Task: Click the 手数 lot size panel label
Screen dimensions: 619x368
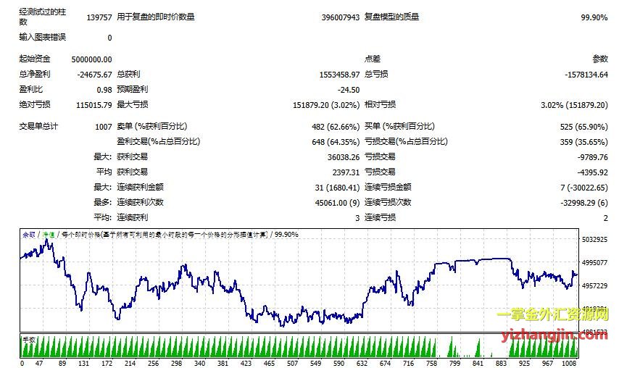Action: (x=29, y=338)
